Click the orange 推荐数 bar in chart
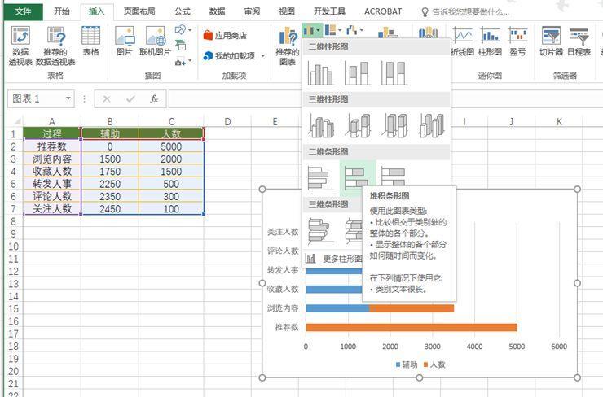The image size is (603, 397). [412, 327]
